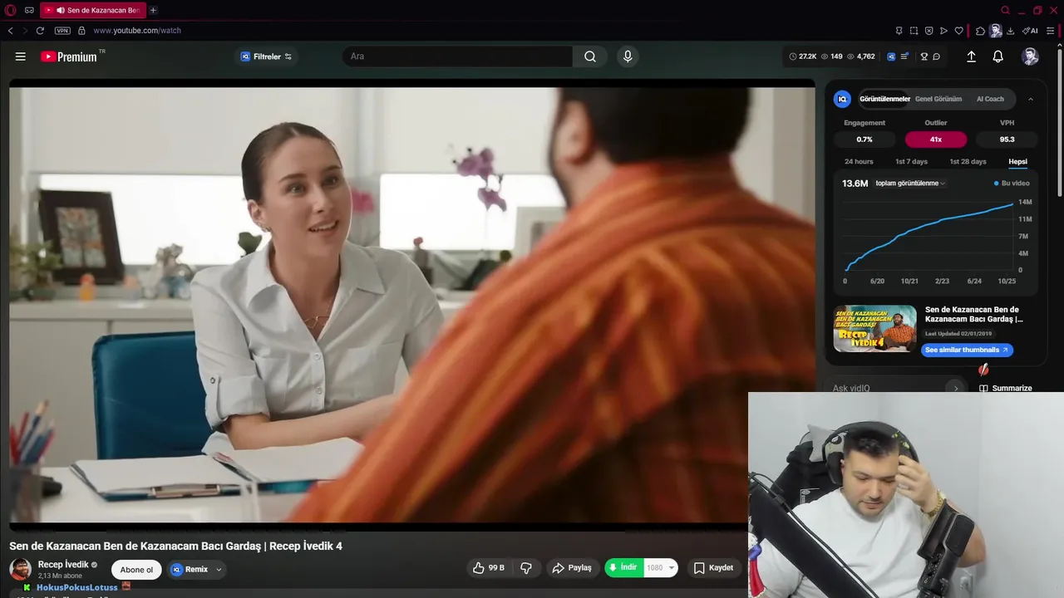Open the ad blocker shield
The height and width of the screenshot is (598, 1064).
[929, 31]
